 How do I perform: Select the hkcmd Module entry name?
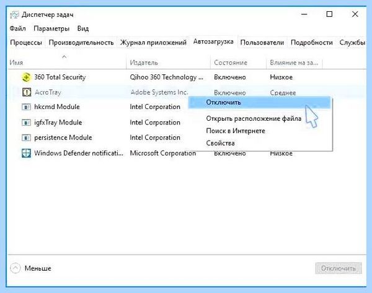click(57, 107)
